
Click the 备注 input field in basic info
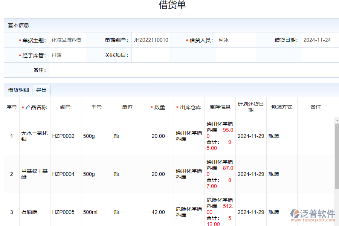(x=194, y=70)
